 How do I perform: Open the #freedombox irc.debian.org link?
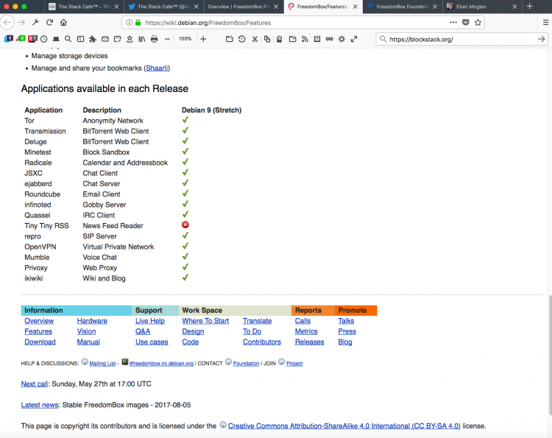[161, 364]
